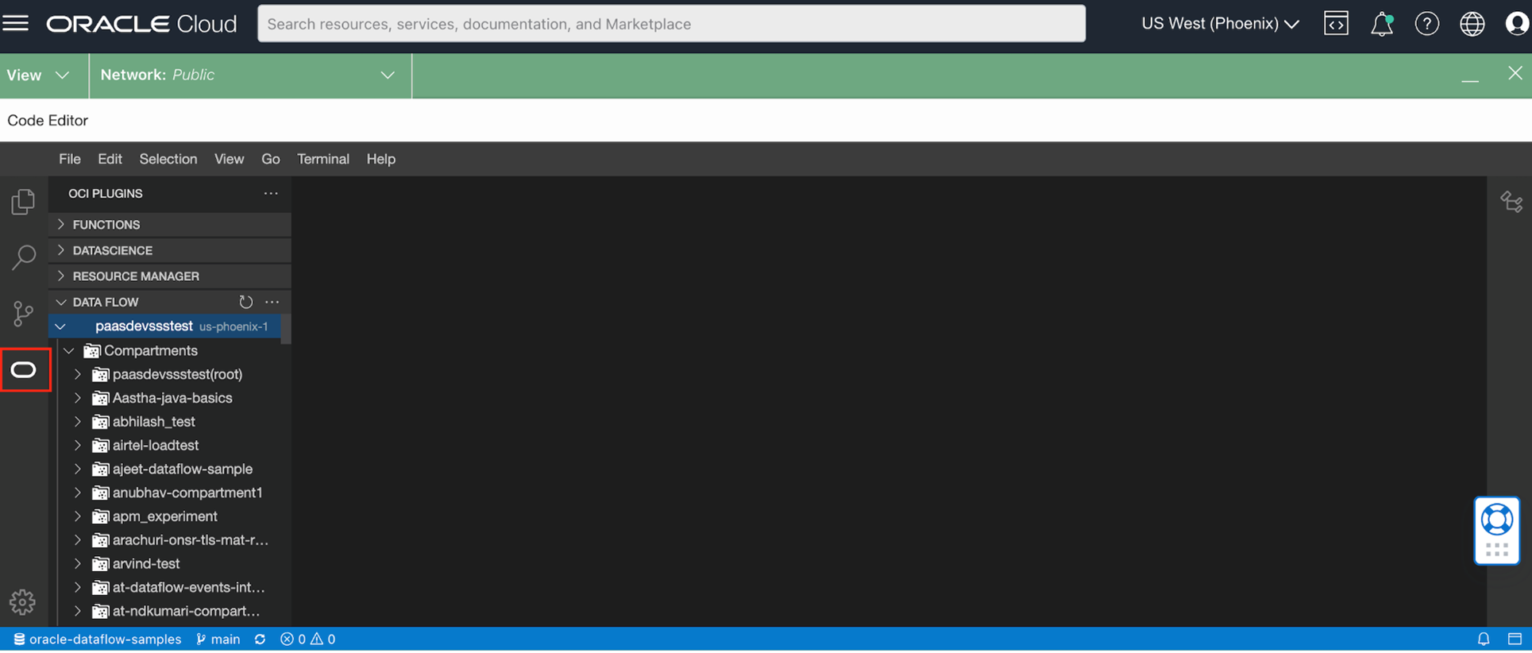Open the Source Control branch icon
This screenshot has height=653, width=1532.
(x=24, y=313)
